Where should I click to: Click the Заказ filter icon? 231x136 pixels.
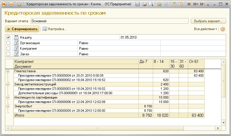tap(16, 54)
